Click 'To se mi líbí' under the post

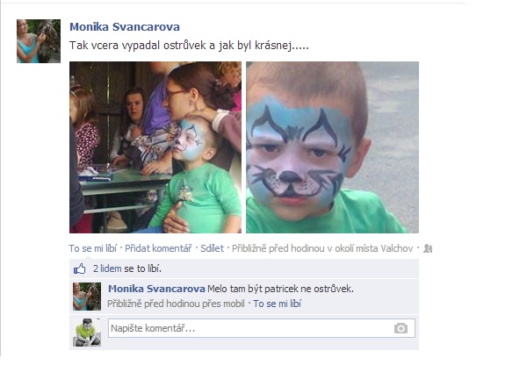click(93, 248)
